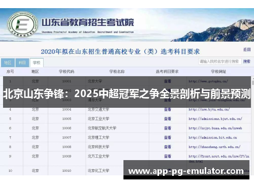This screenshot has width=254, height=184.
Task: Click school code 10005
Action: pos(67,119)
